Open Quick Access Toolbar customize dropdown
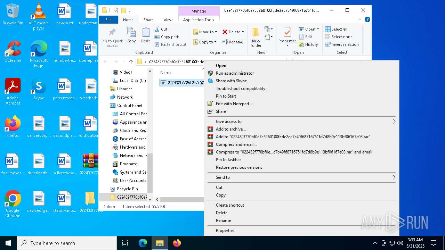445x250 pixels. click(130, 10)
